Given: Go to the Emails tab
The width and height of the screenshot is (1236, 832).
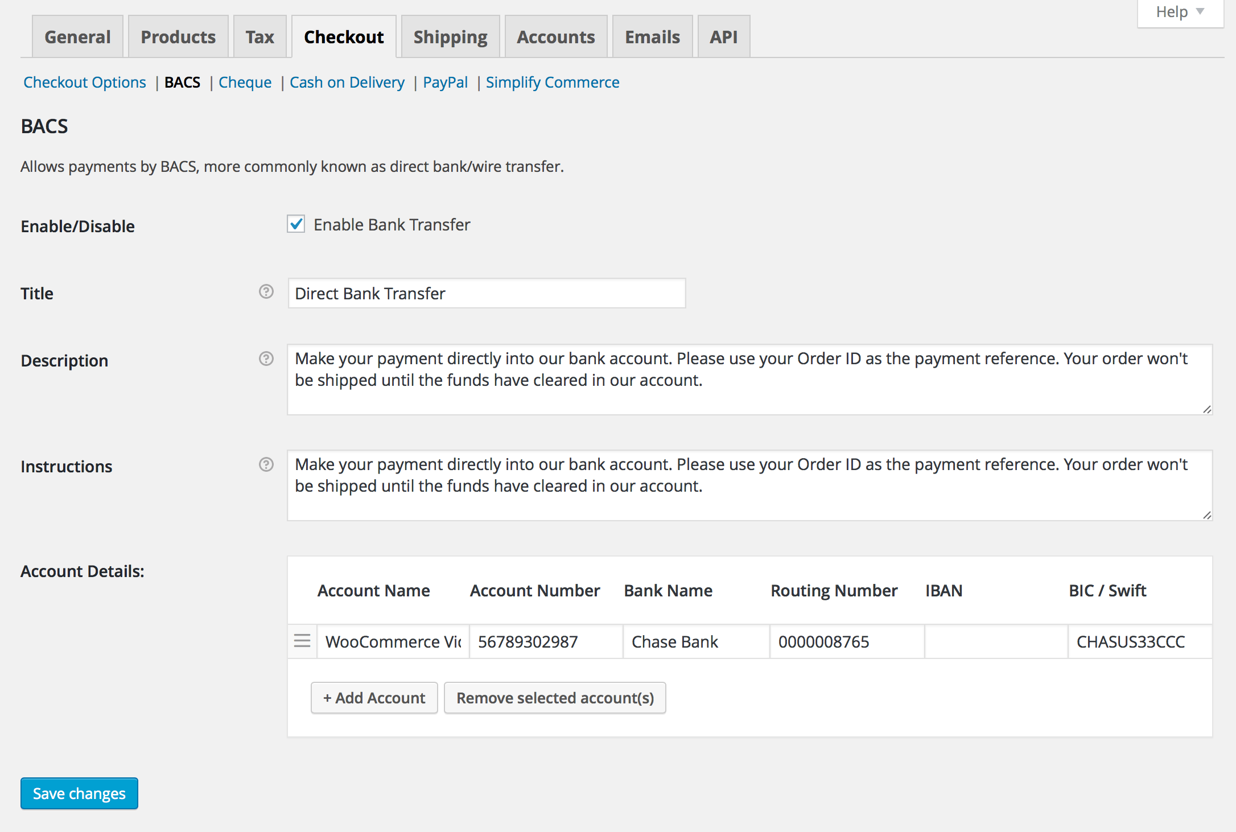Looking at the screenshot, I should (x=652, y=37).
